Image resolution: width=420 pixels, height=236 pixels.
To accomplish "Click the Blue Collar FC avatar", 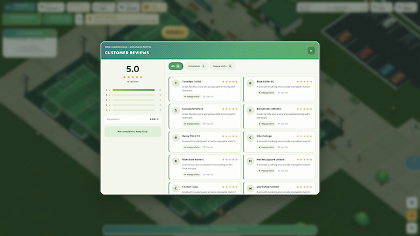I will [x=250, y=83].
